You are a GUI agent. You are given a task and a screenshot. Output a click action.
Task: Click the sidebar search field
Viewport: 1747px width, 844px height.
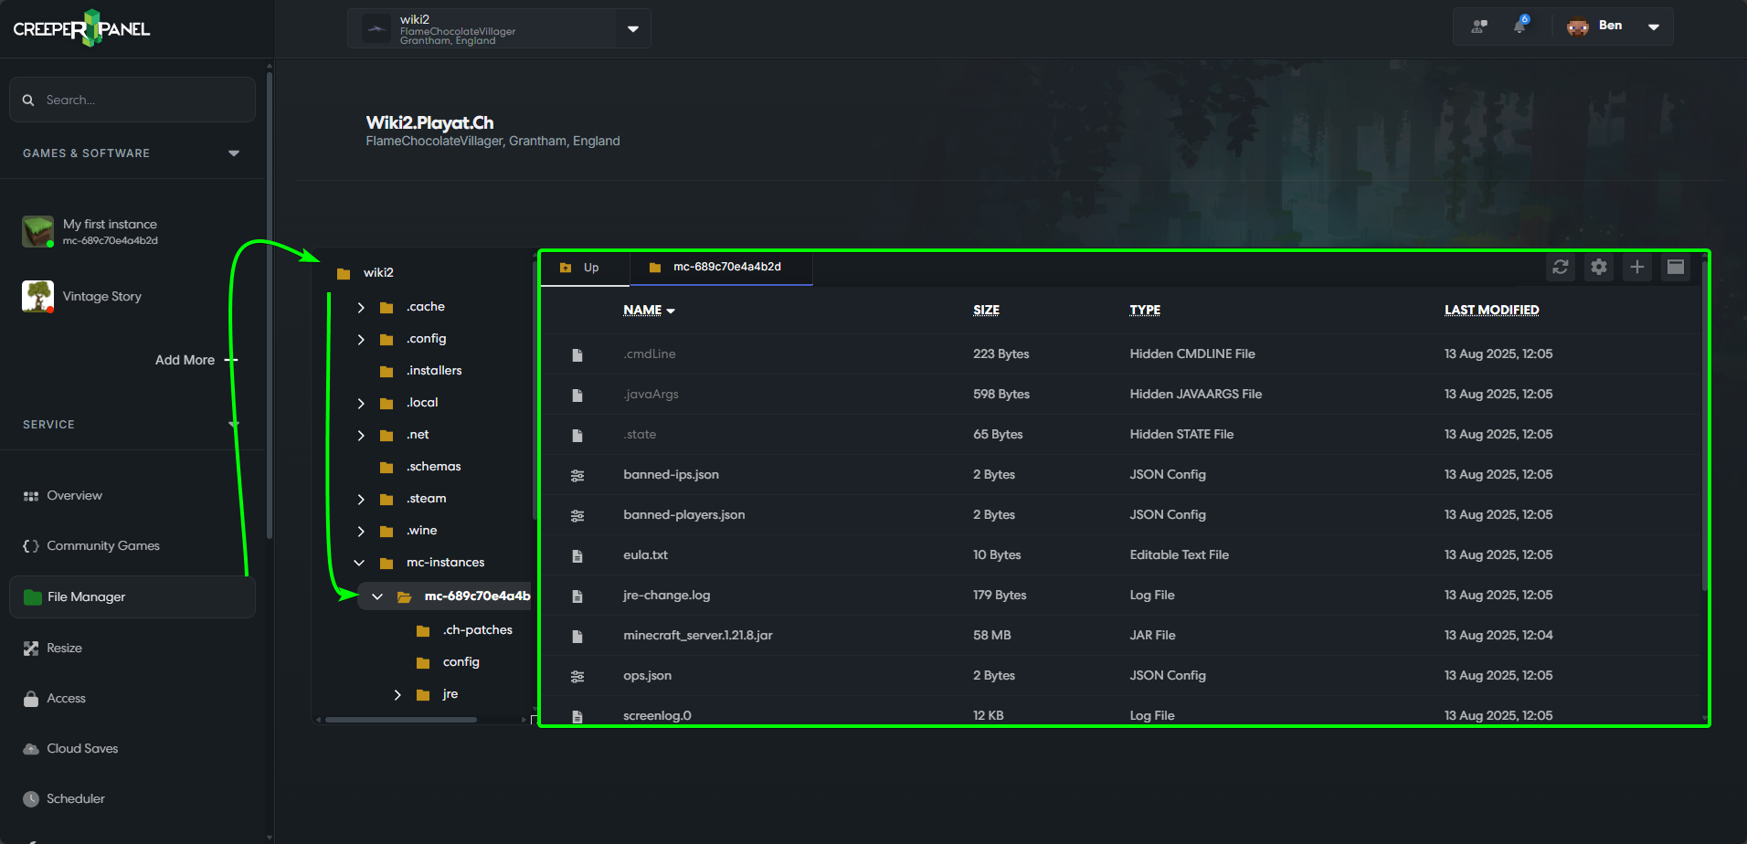click(132, 100)
